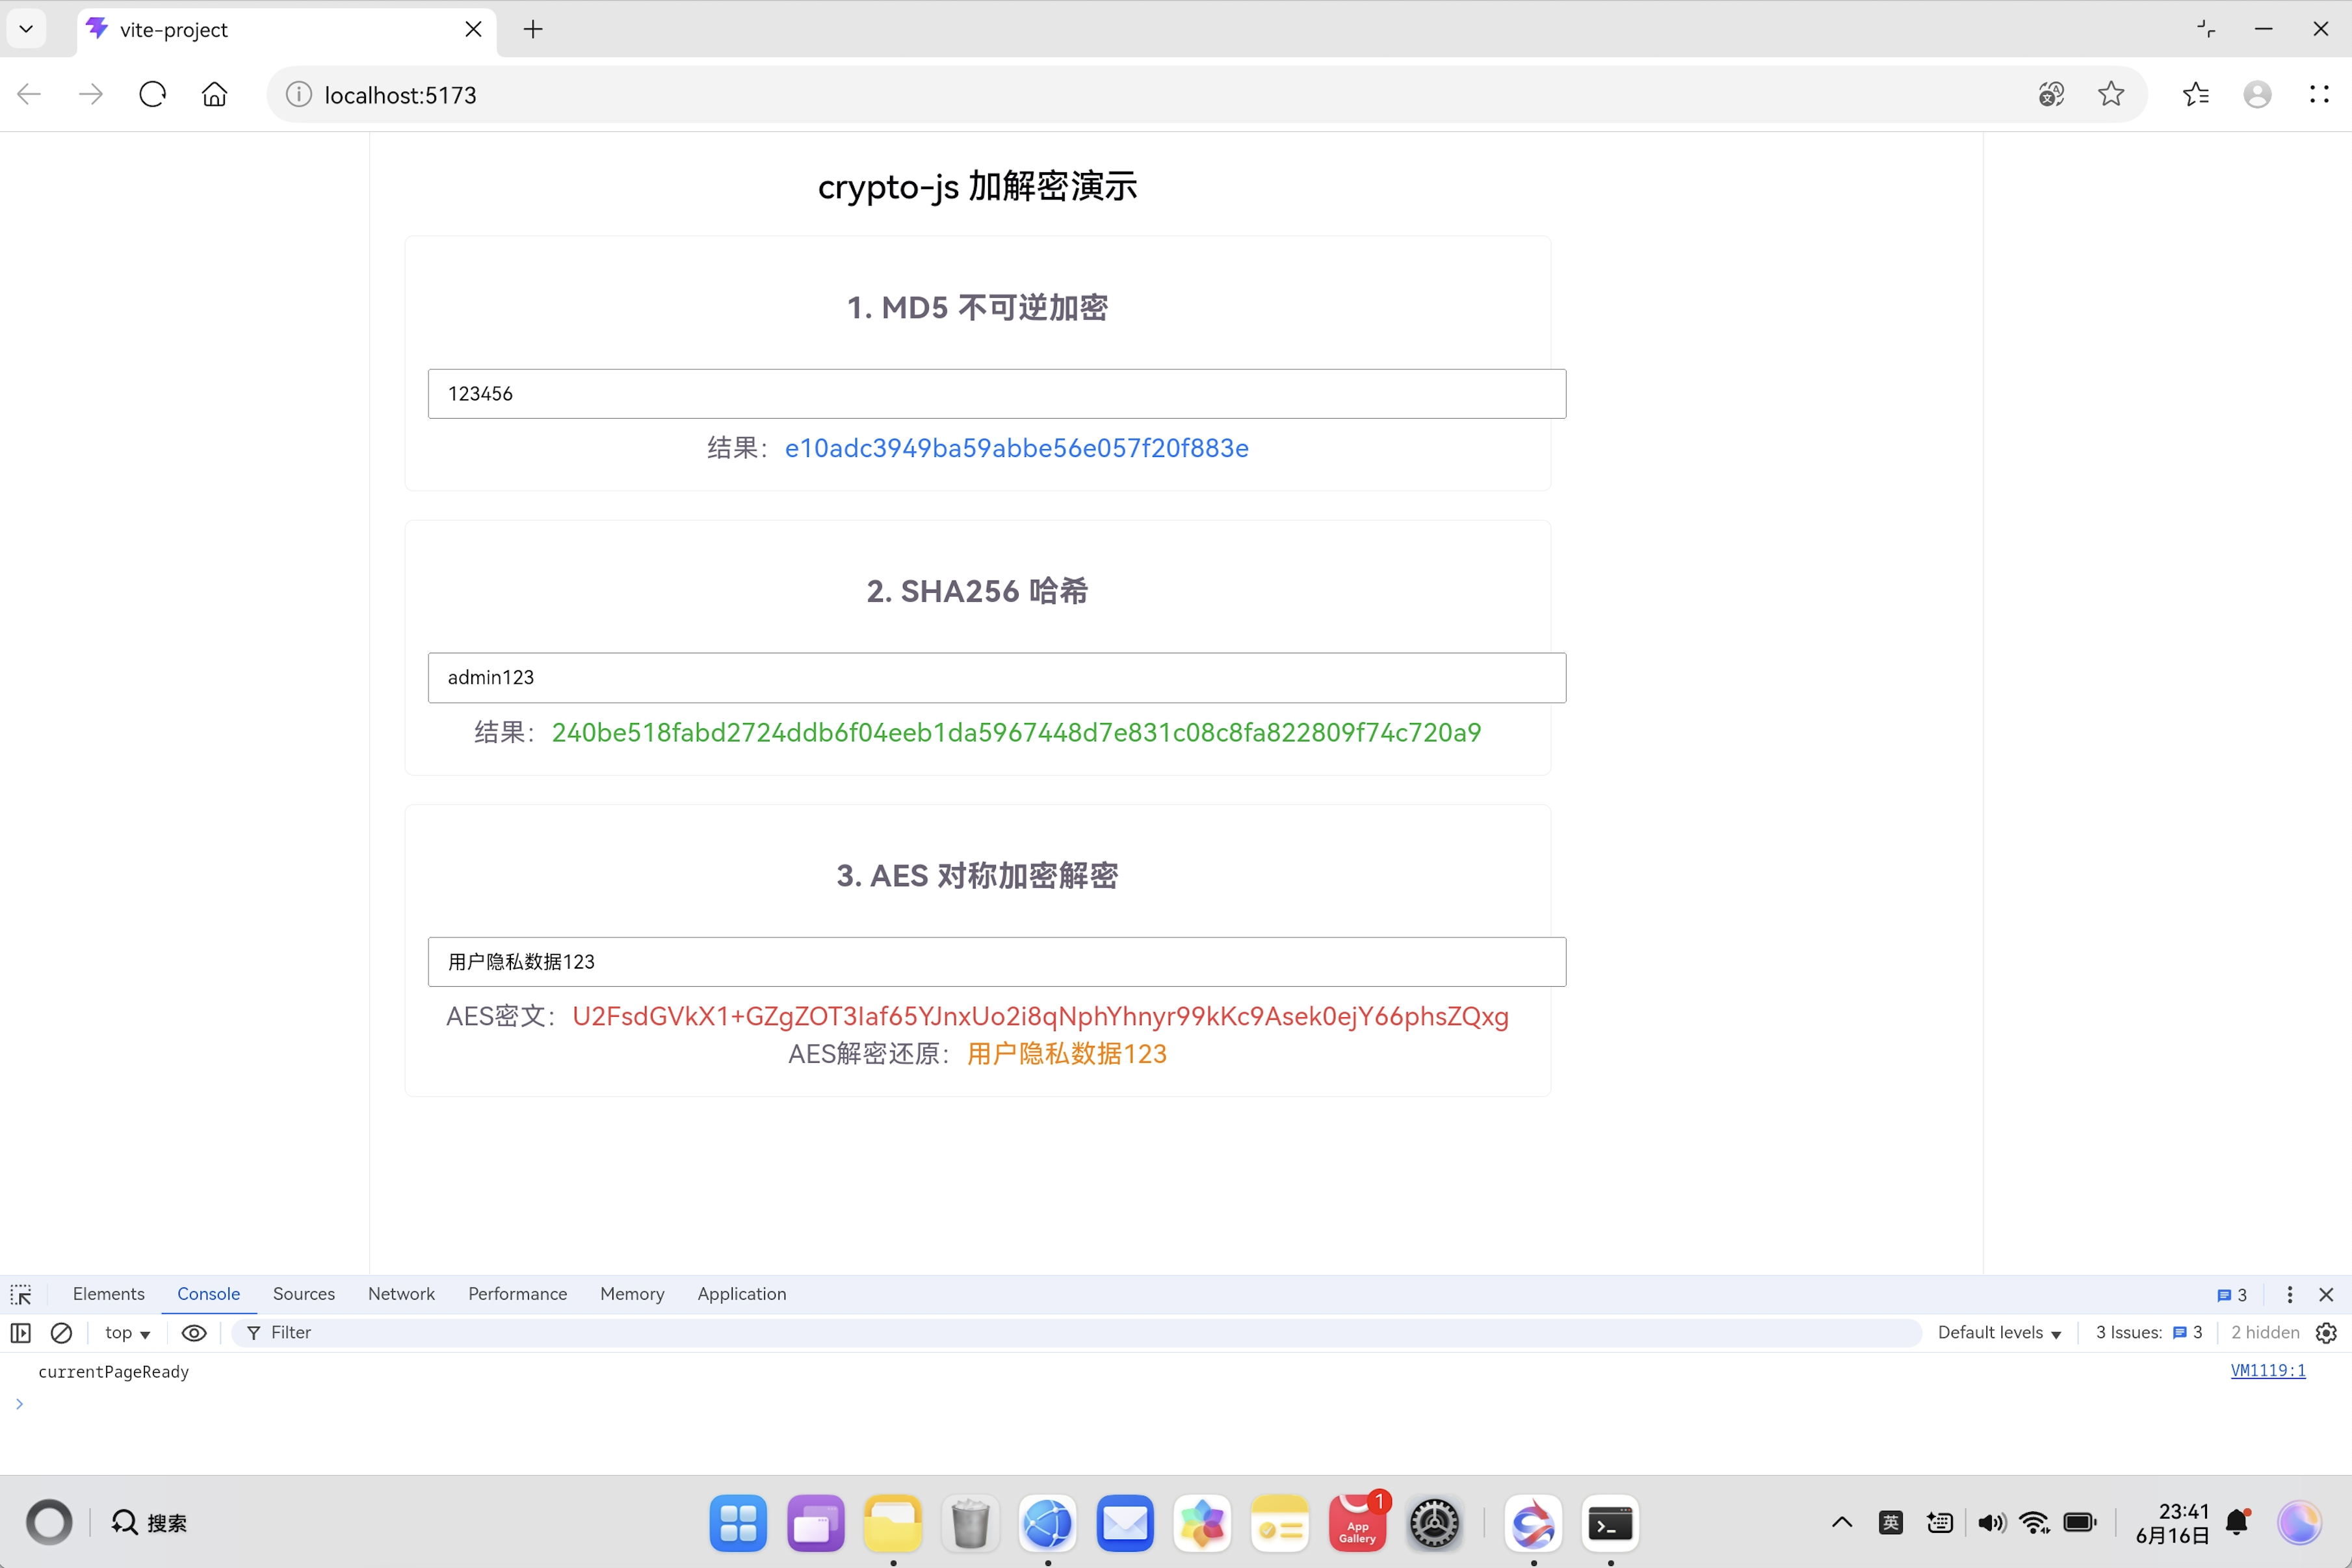Open the Default levels dropdown
This screenshot has width=2352, height=1568.
tap(1999, 1332)
